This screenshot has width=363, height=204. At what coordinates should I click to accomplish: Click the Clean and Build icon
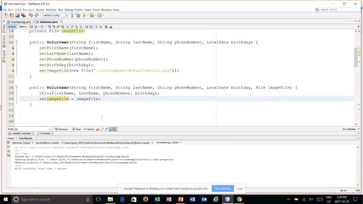pos(78,15)
